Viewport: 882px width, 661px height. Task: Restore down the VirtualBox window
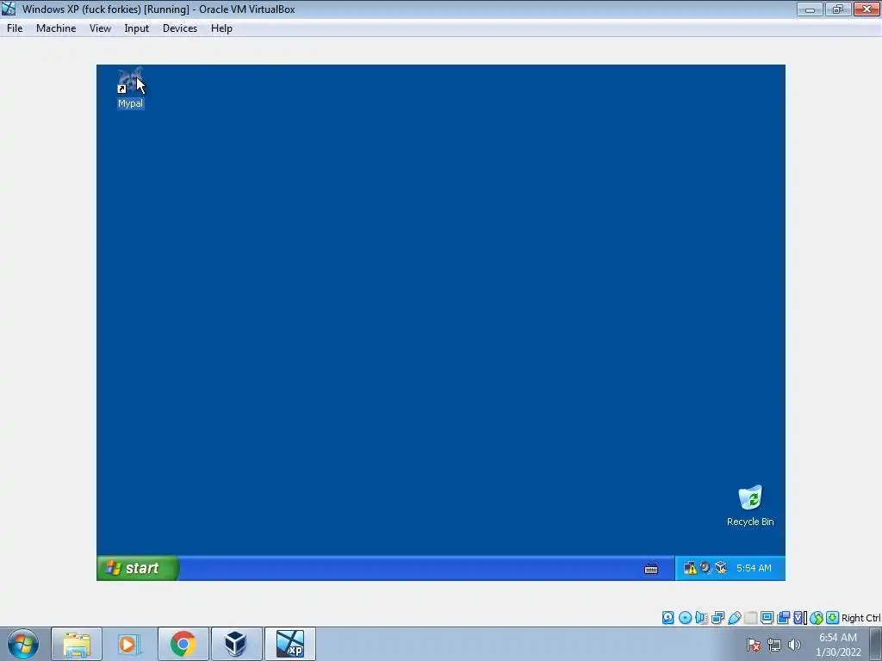tap(837, 9)
